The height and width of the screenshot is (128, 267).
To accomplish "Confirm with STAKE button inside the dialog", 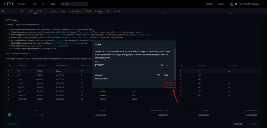I will (x=170, y=85).
